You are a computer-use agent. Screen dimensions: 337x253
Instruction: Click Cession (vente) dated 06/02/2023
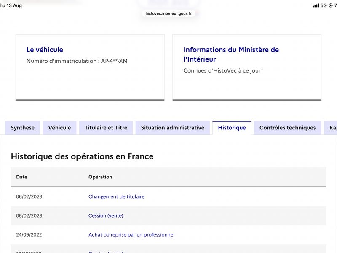(106, 216)
